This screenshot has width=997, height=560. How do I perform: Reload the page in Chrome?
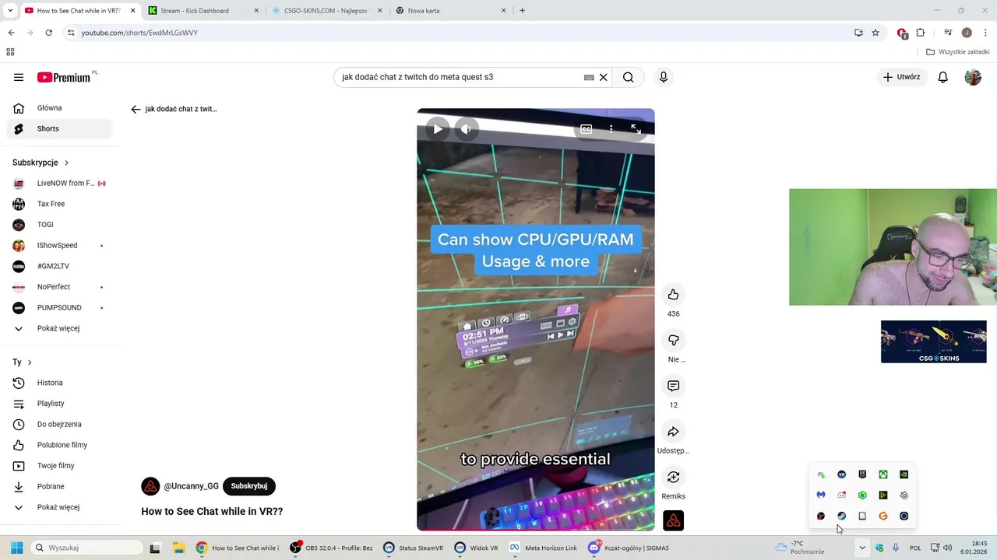click(x=48, y=33)
